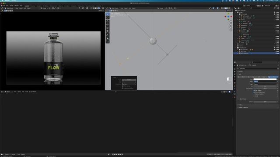Collapse the Beam Shape subpanel
The width and height of the screenshot is (280, 157).
(243, 99)
